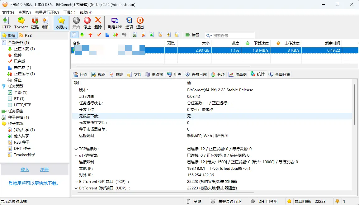
Task: Delete the task with 删除 toolbar button
Action: point(98,23)
